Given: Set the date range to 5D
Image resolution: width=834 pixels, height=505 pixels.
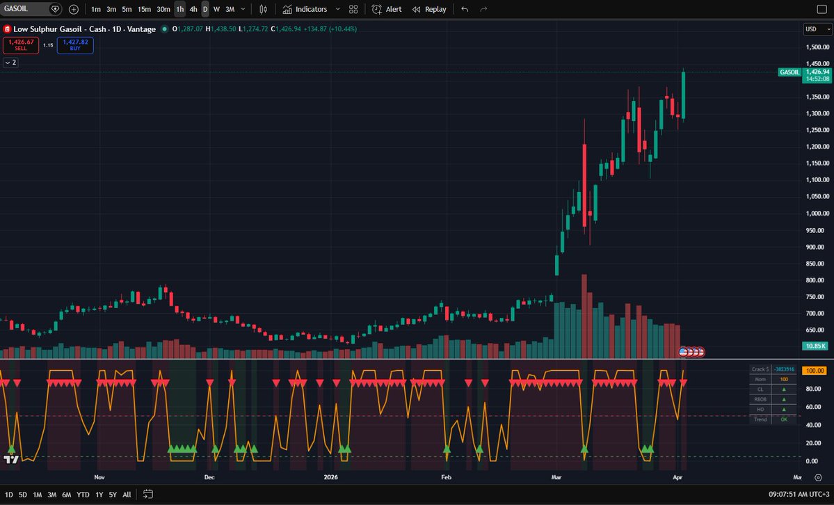Looking at the screenshot, I should [x=23, y=495].
